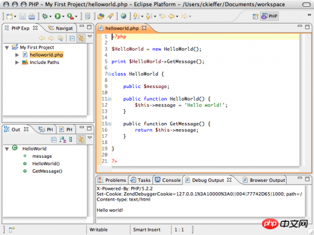
Task: Expand the Include Paths node
Action: pyautogui.click(x=17, y=62)
